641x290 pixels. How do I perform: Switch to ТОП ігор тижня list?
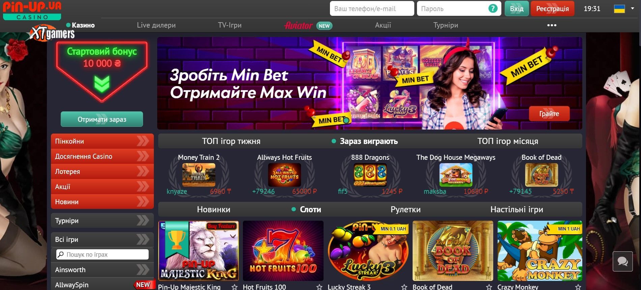pyautogui.click(x=231, y=141)
